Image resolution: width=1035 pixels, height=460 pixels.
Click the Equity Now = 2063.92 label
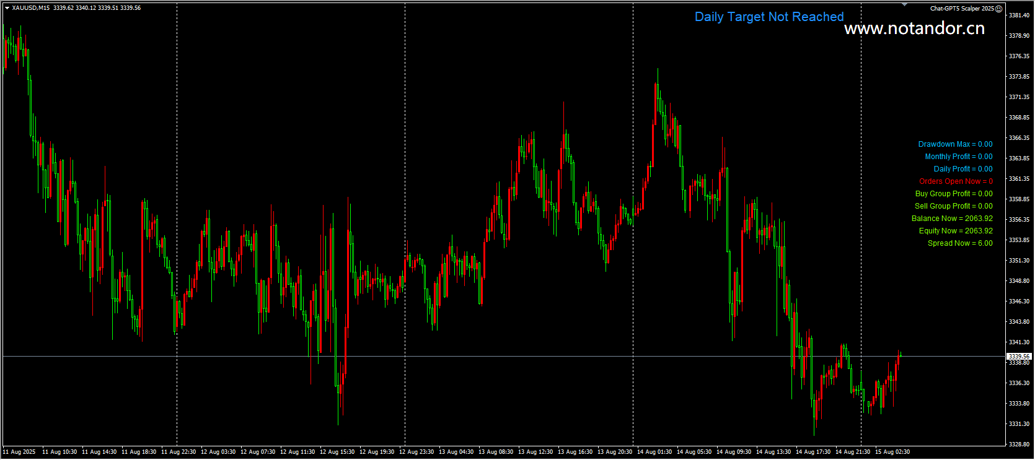956,231
